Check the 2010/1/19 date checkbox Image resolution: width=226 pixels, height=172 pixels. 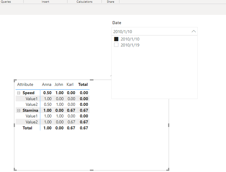pos(116,45)
